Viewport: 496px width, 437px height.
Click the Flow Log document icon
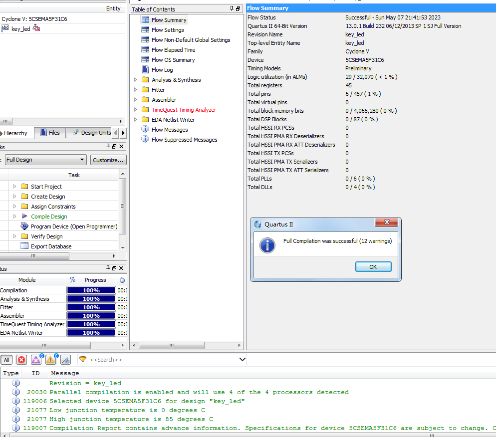pyautogui.click(x=145, y=70)
